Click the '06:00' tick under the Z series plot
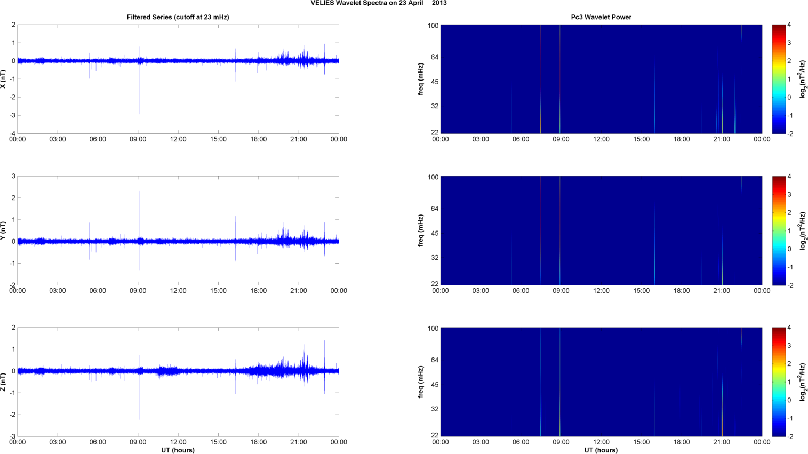This screenshot has width=808, height=454. [98, 442]
